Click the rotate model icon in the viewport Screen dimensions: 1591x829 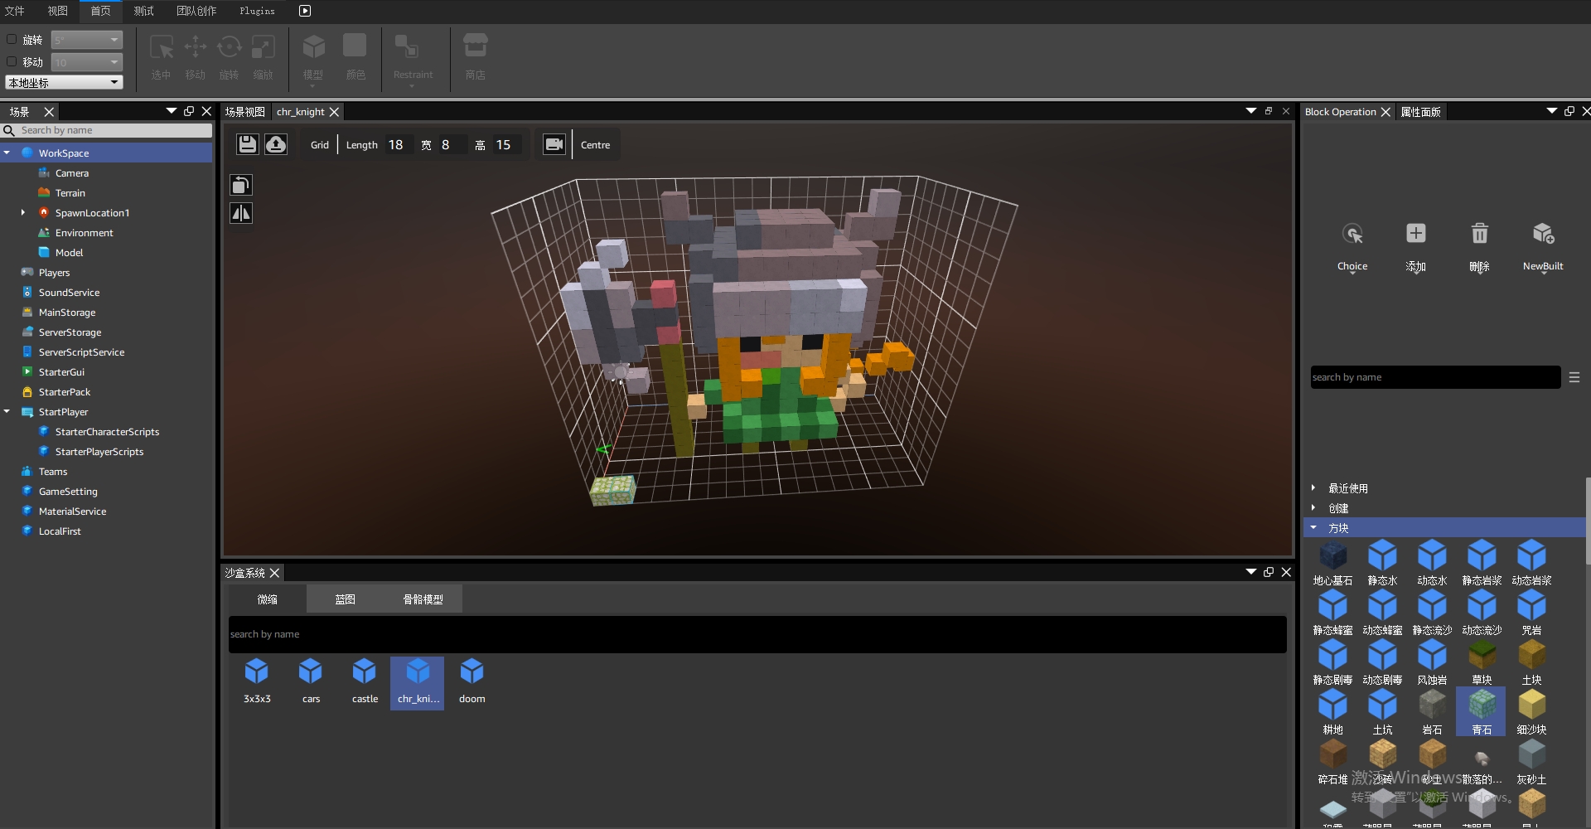coord(241,185)
